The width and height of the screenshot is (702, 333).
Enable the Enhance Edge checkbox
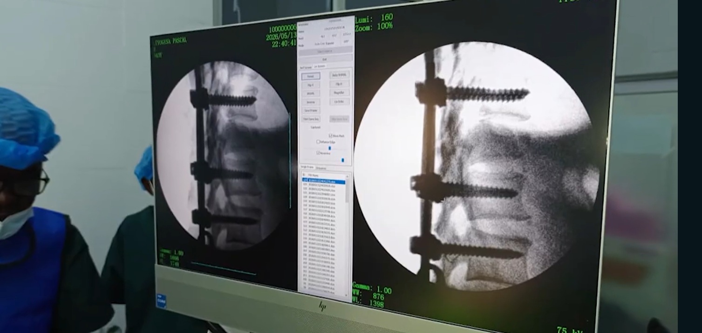(318, 142)
